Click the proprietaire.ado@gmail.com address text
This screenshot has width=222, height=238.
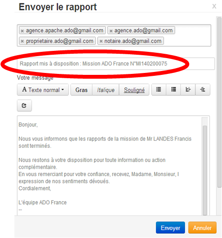(x=60, y=41)
